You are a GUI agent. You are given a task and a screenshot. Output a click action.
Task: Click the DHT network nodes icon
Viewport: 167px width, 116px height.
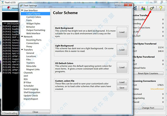(x=136, y=9)
